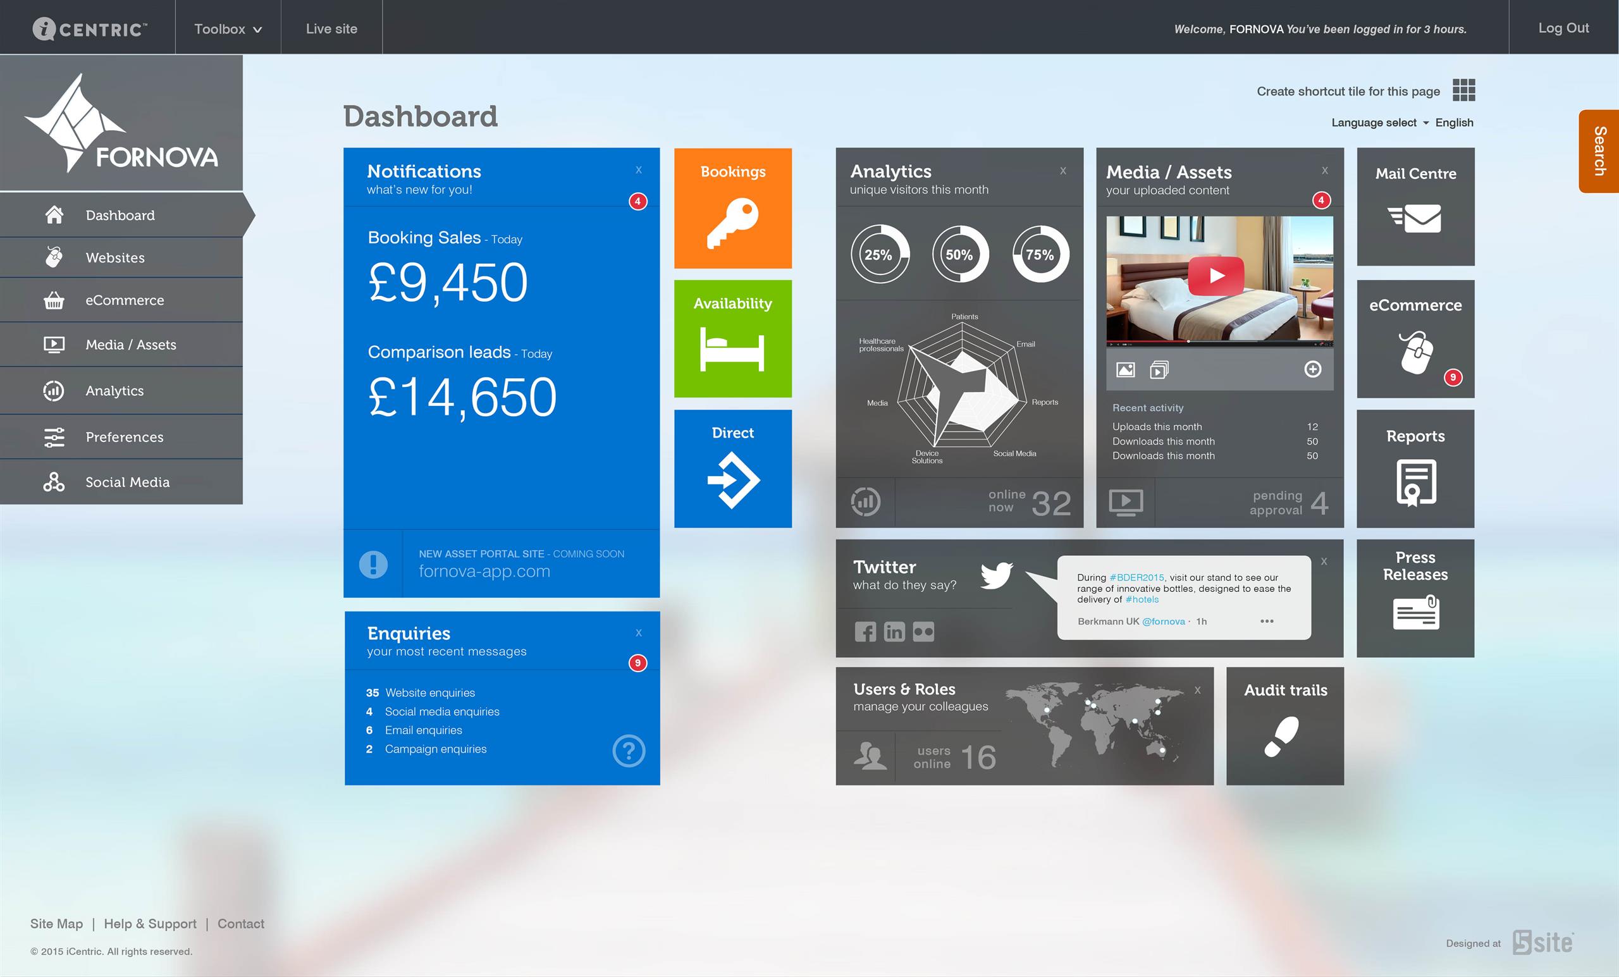Open eCommerce in the sidebar menu
The image size is (1619, 977).
coord(121,300)
